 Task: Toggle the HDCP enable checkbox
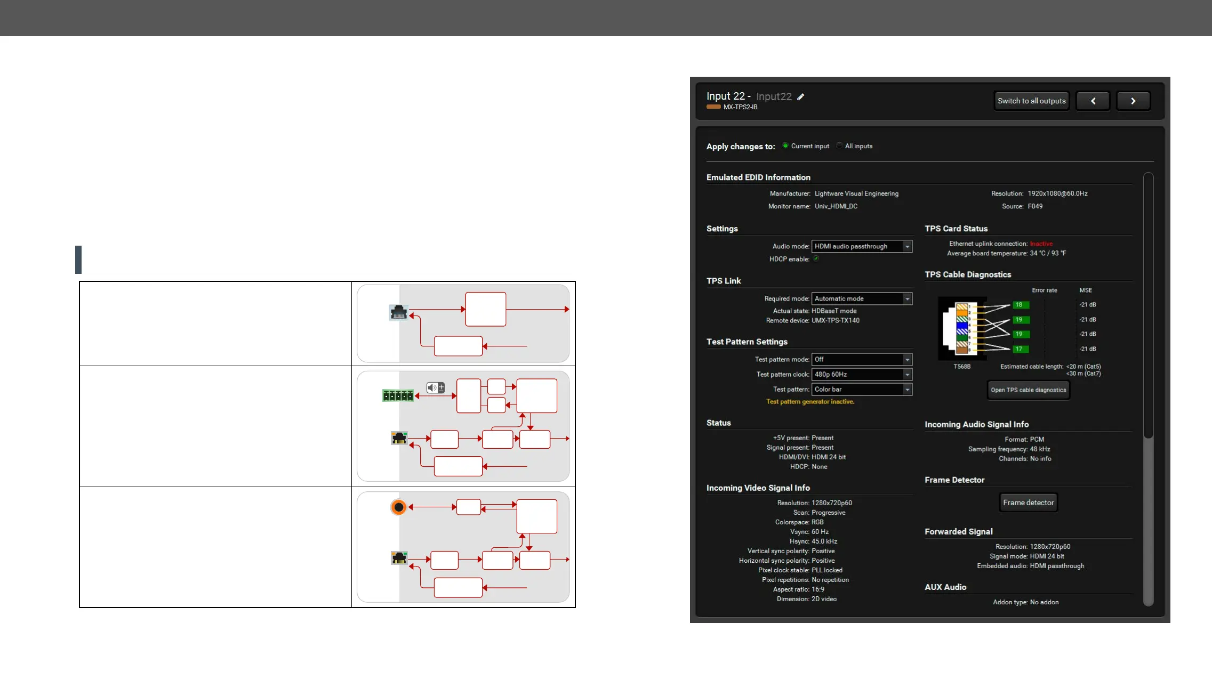pos(816,258)
